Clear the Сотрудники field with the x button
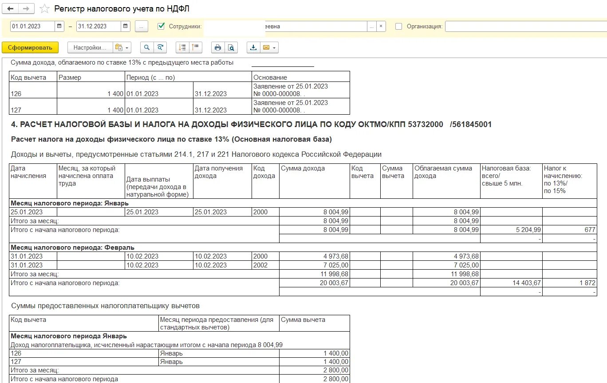607x383 pixels. 381,26
